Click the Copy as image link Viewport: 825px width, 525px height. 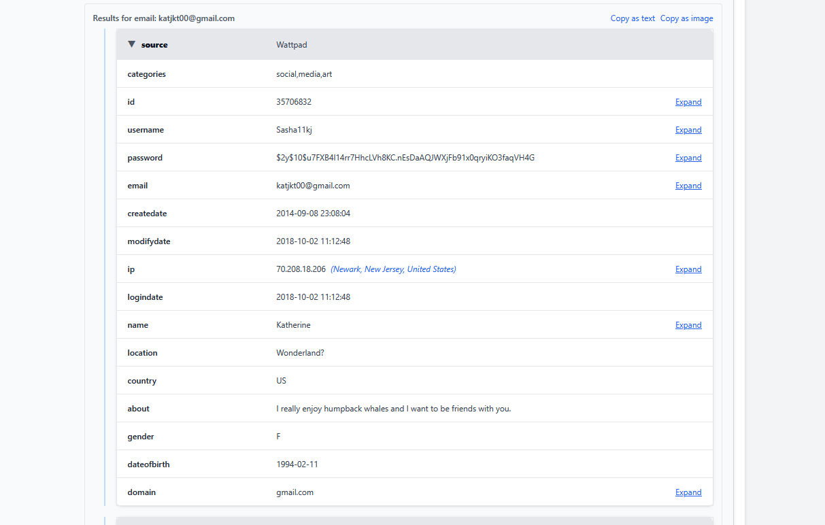(x=686, y=18)
